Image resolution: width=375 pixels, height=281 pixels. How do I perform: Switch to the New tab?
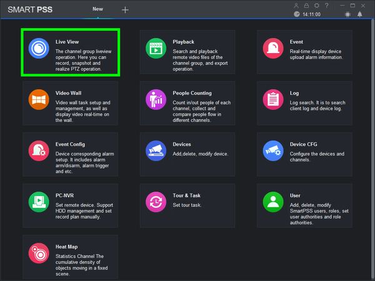(98, 9)
